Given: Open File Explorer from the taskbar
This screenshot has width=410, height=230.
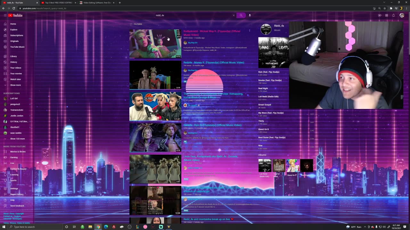Looking at the screenshot, I should [90, 227].
